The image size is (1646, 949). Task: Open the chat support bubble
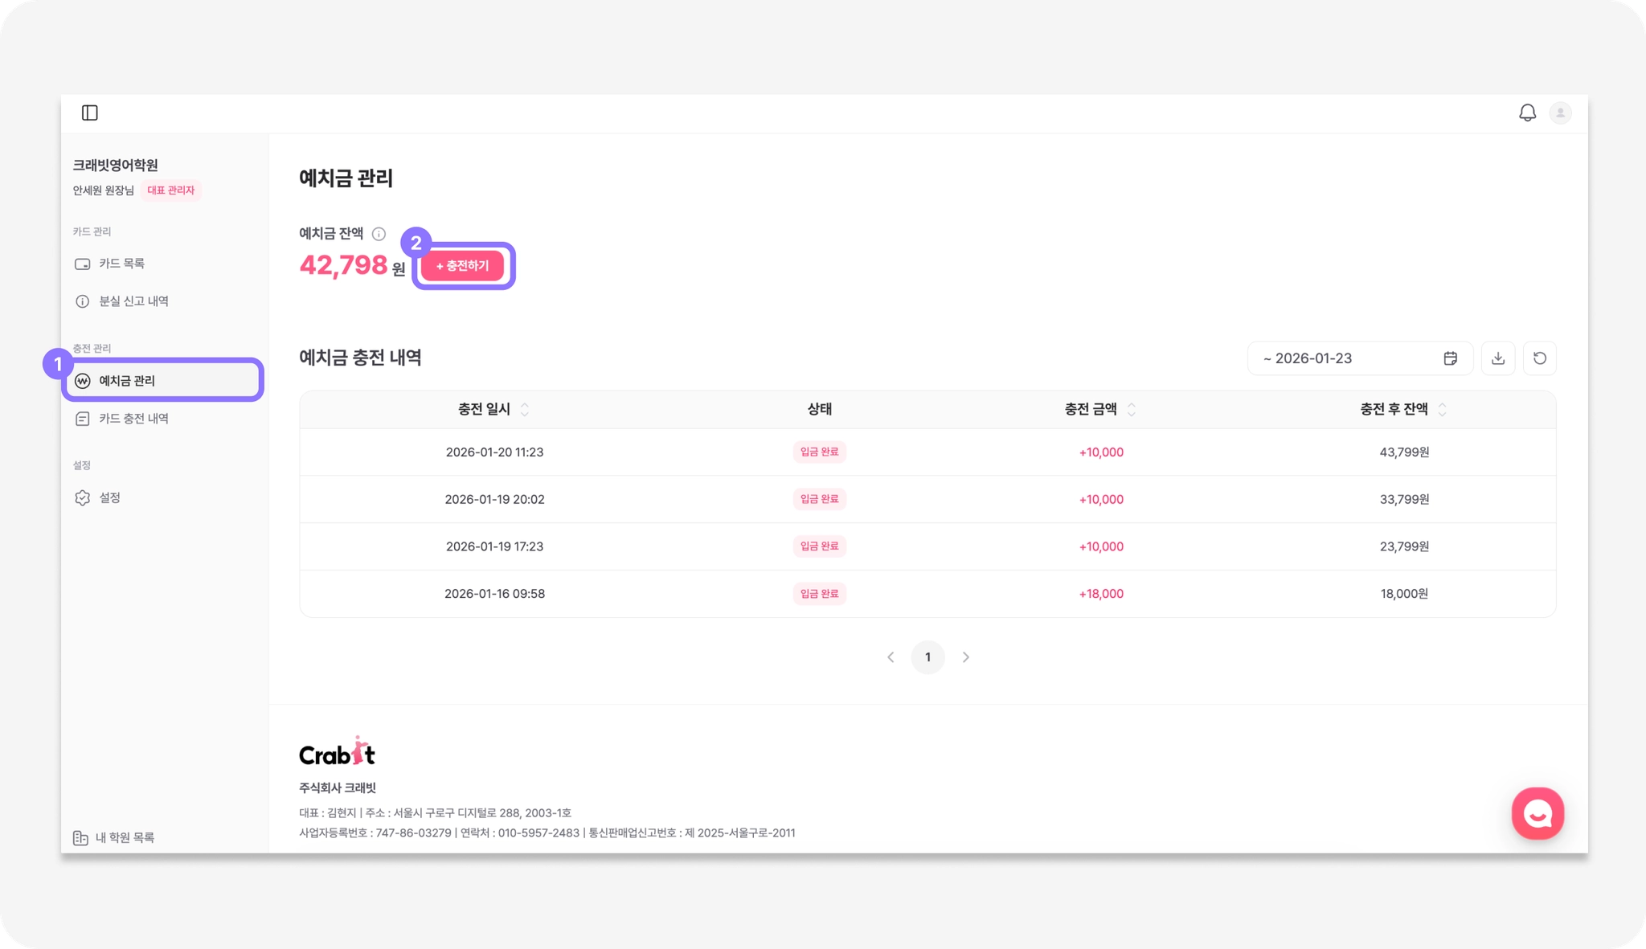(x=1537, y=813)
